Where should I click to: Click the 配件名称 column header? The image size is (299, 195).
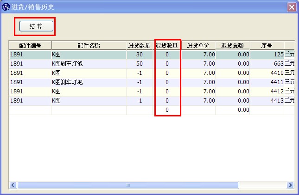point(89,46)
